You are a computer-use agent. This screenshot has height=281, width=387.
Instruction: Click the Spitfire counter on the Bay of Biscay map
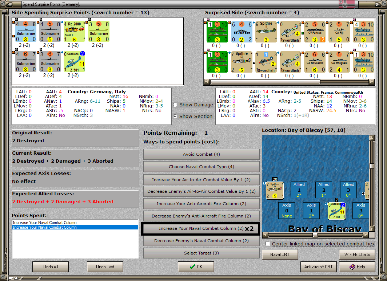(x=275, y=190)
